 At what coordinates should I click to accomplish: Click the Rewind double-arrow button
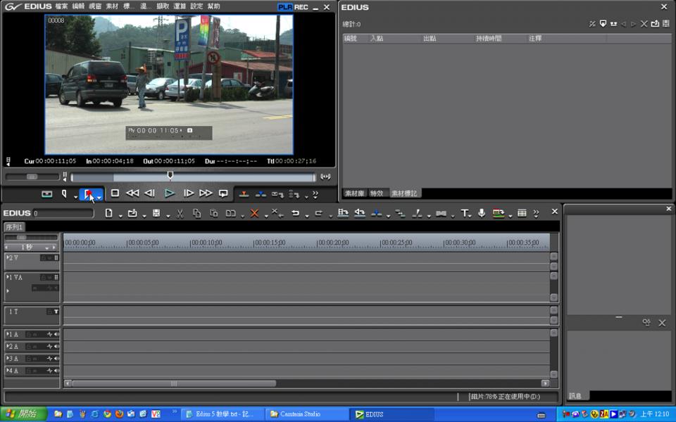pos(132,193)
